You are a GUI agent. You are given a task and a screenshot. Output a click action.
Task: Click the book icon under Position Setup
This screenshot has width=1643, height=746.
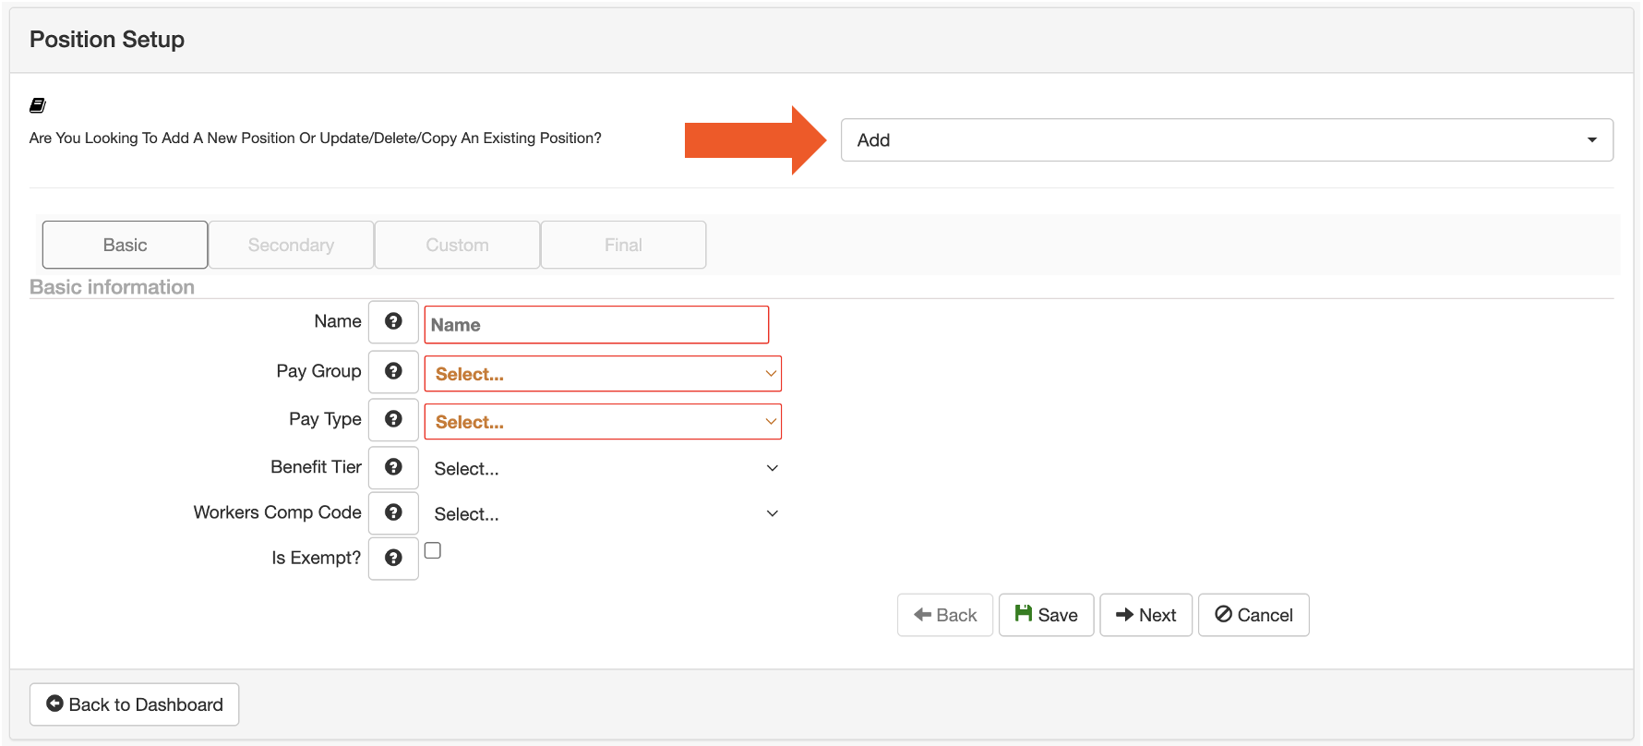point(38,105)
